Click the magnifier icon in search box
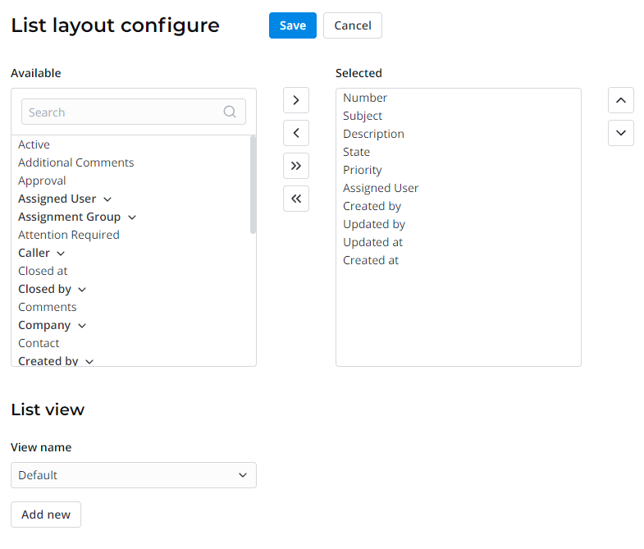 click(230, 112)
